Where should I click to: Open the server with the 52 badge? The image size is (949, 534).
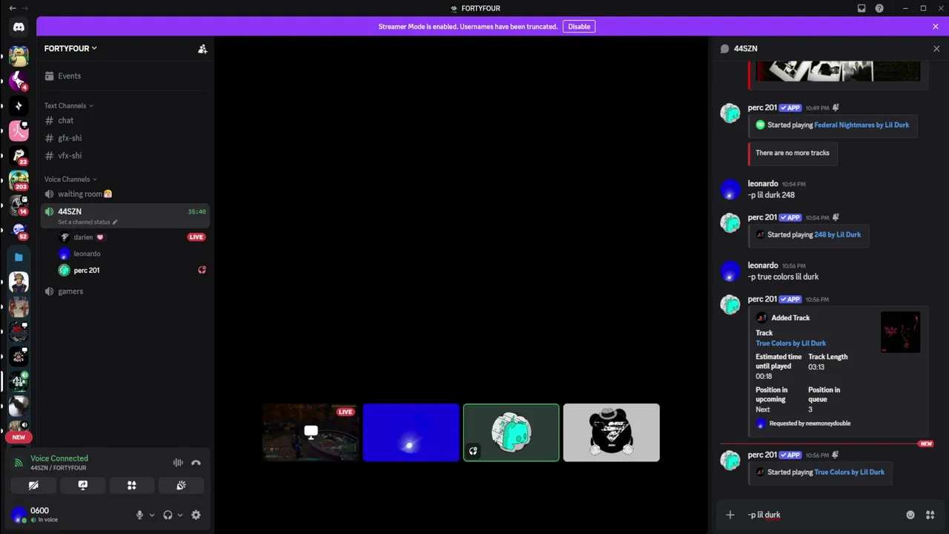[19, 231]
